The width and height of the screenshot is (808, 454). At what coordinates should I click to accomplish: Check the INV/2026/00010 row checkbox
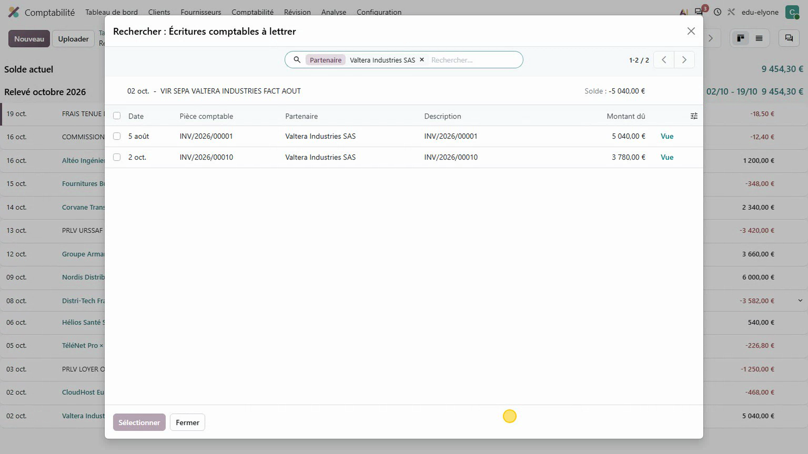[x=117, y=157]
